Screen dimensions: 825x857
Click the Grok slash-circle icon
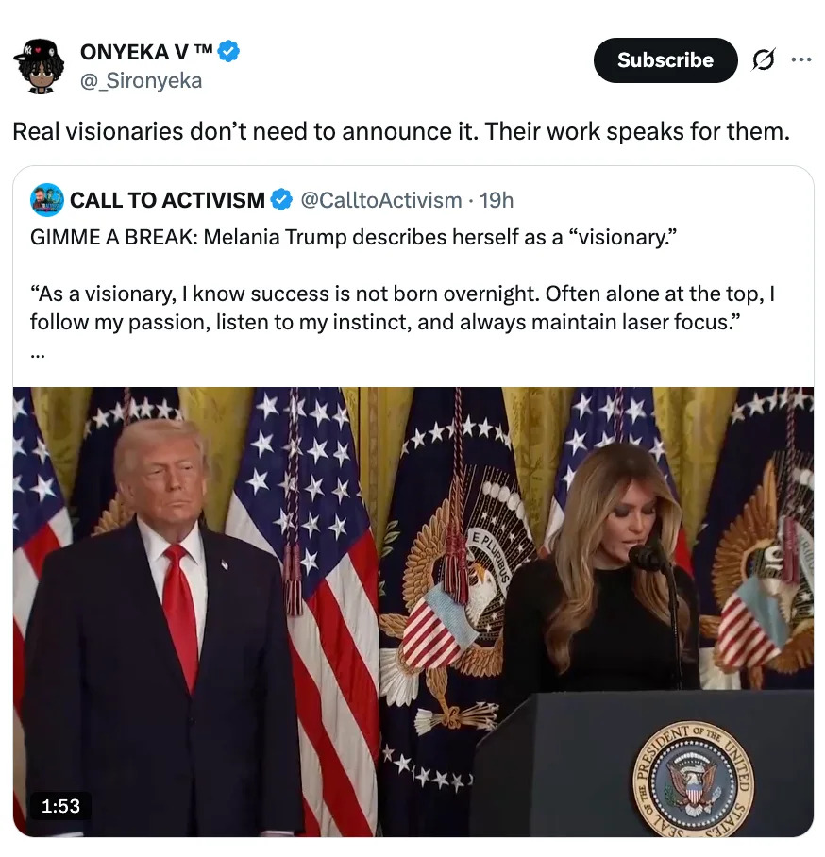tap(764, 59)
